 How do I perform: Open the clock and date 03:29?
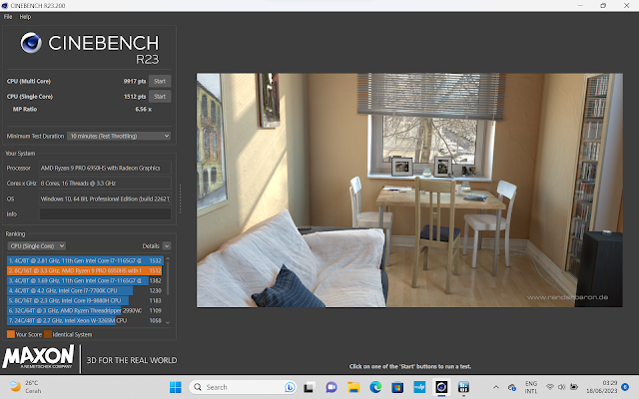601,387
